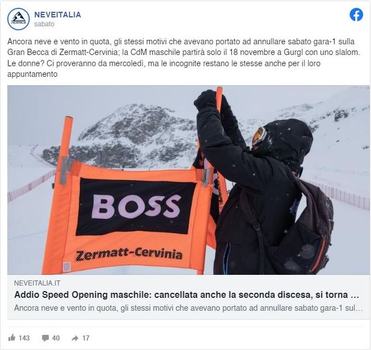This screenshot has height=350, width=371.
Task: Click the 'Le donne?' sentence in caption
Action: tap(164, 68)
